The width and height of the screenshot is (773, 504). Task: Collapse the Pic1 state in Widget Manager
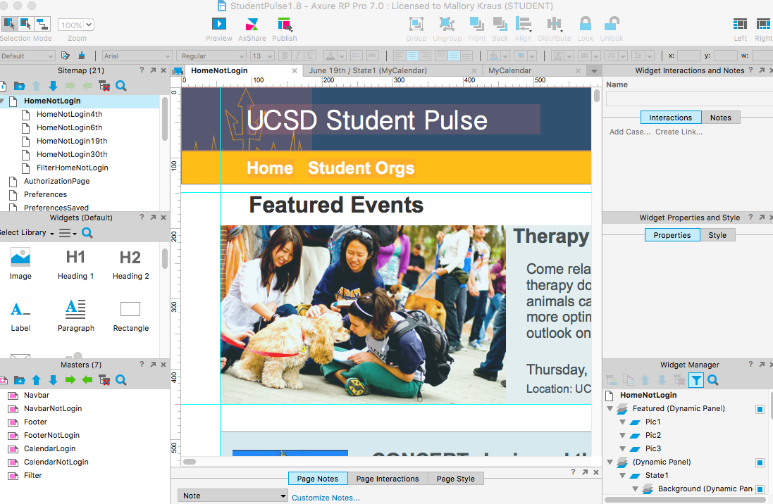[623, 422]
